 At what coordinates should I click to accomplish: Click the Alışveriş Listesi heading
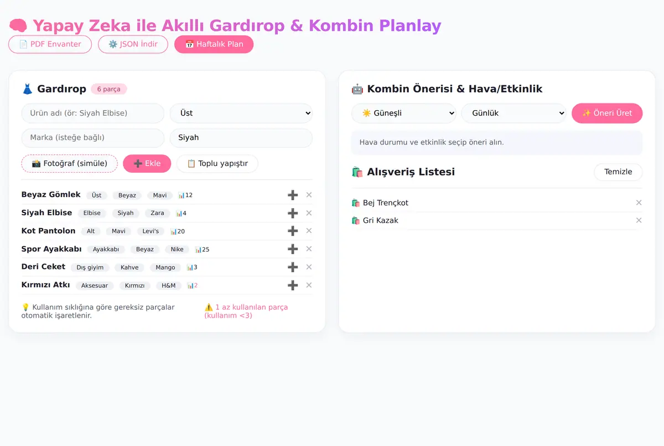(403, 172)
